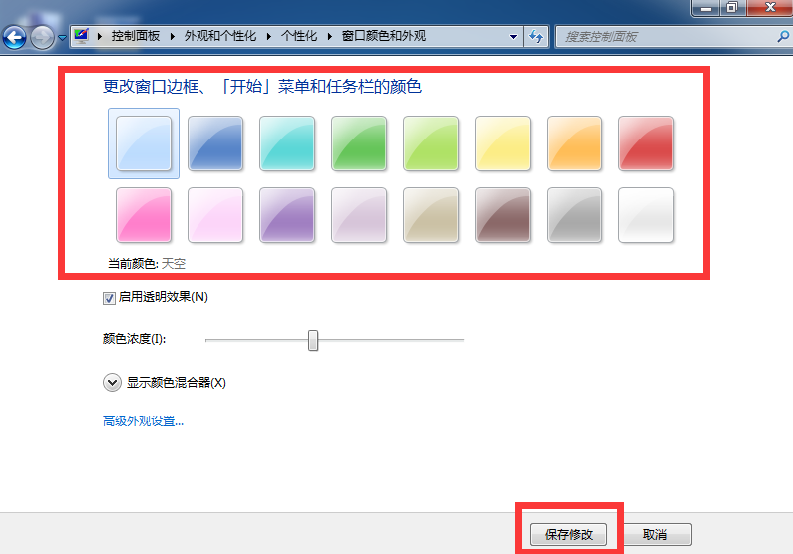793x554 pixels.
Task: Choose the purple color swatch
Action: 287,215
